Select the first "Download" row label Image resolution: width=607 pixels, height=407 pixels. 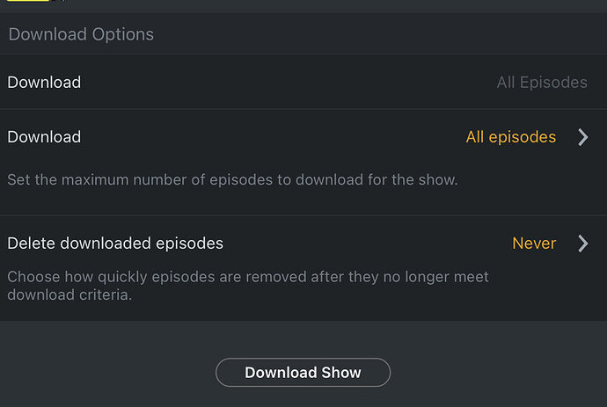click(44, 83)
